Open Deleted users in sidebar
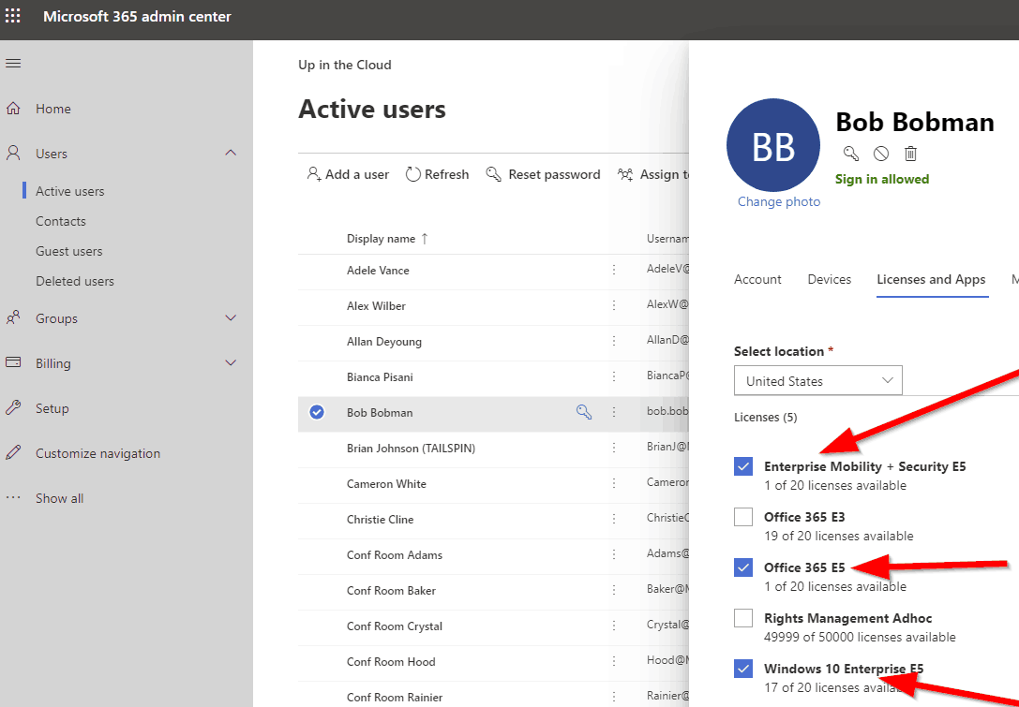 click(x=75, y=281)
